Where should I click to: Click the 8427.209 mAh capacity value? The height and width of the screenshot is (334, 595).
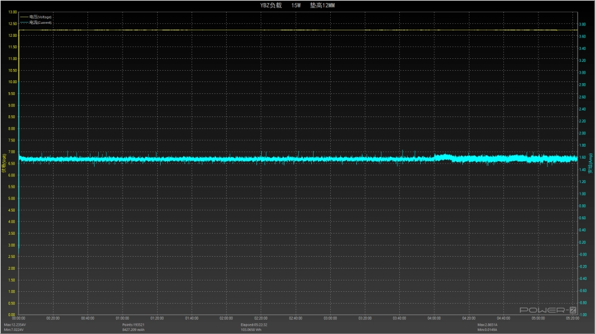coord(133,330)
